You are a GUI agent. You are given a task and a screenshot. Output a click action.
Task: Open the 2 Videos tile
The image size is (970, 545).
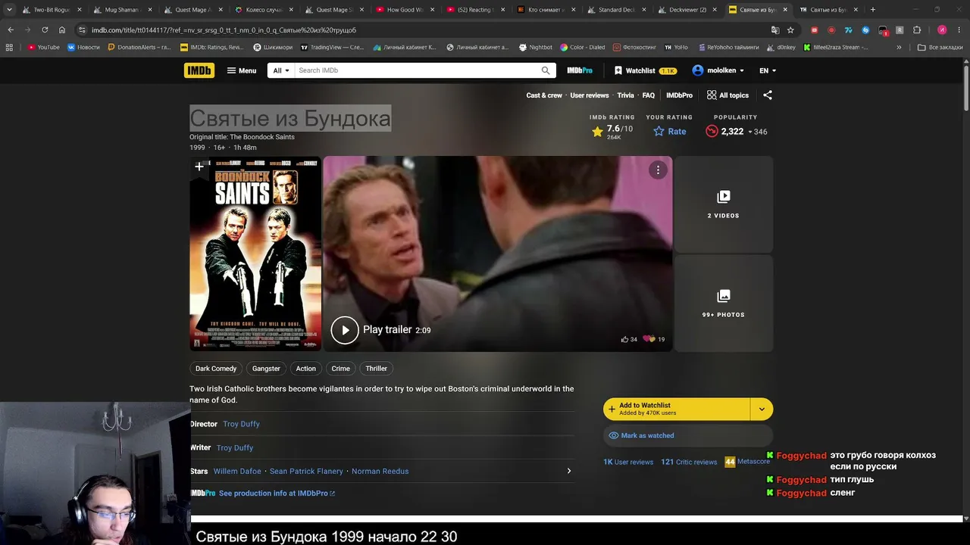click(x=724, y=204)
